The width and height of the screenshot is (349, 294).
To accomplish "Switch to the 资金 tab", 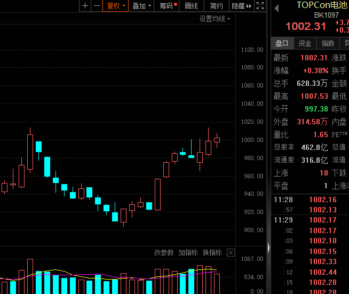I will click(305, 43).
